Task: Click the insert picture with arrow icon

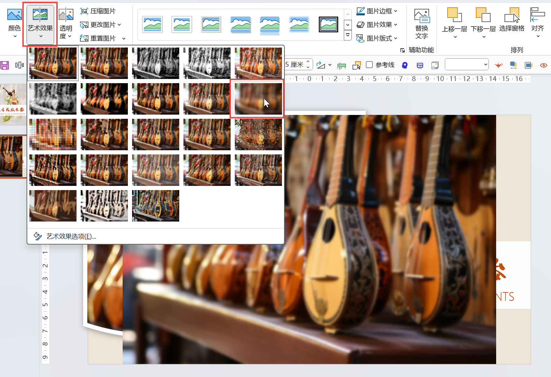Action: pyautogui.click(x=435, y=65)
